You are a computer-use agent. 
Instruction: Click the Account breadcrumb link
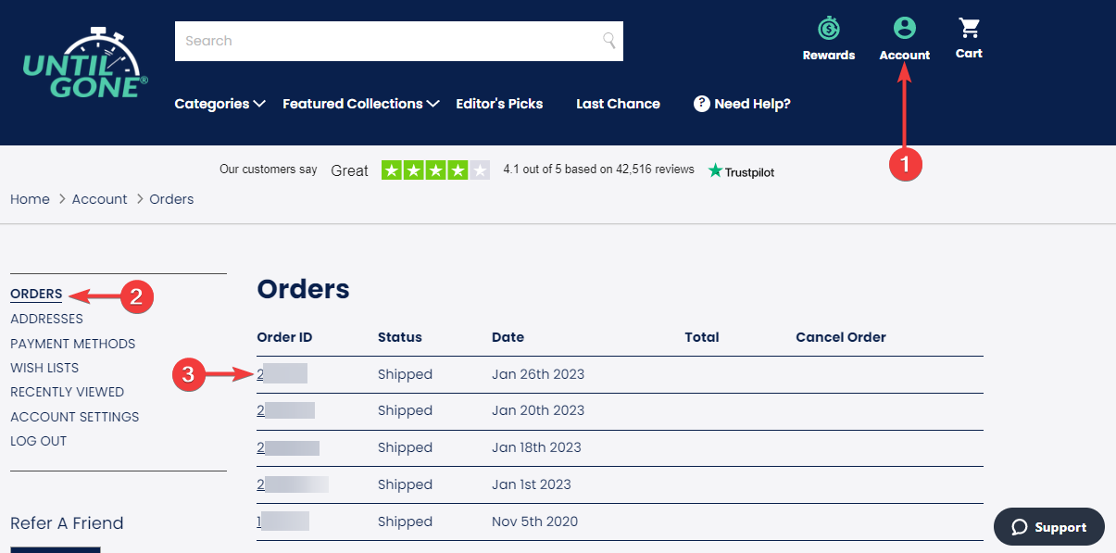[100, 199]
